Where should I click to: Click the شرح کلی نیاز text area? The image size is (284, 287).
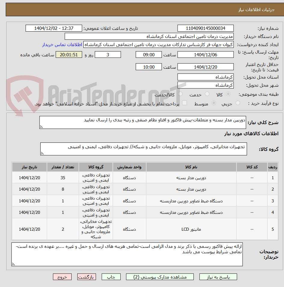click(x=143, y=122)
